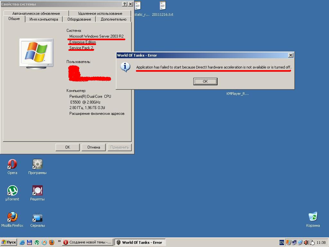Image resolution: width=329 pixels, height=247 pixels.
Task: Click the dark network connection tray icon
Action: point(294,242)
